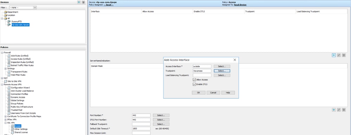The image size is (351, 135).
Task: Add a row to the Domain Mask table
Action: point(334,109)
